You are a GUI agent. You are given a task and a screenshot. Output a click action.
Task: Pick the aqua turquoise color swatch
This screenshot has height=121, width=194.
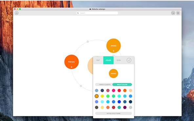[119, 96]
